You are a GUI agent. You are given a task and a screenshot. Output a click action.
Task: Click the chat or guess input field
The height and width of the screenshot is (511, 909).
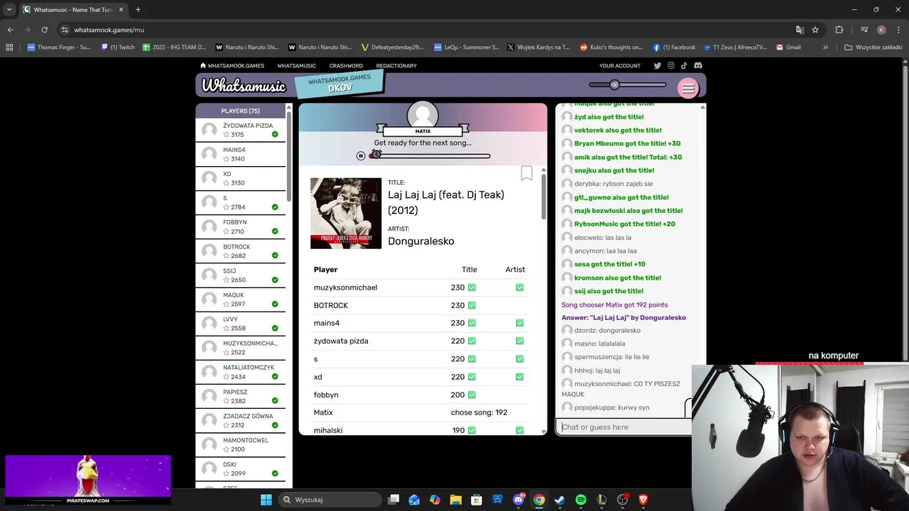pyautogui.click(x=624, y=427)
